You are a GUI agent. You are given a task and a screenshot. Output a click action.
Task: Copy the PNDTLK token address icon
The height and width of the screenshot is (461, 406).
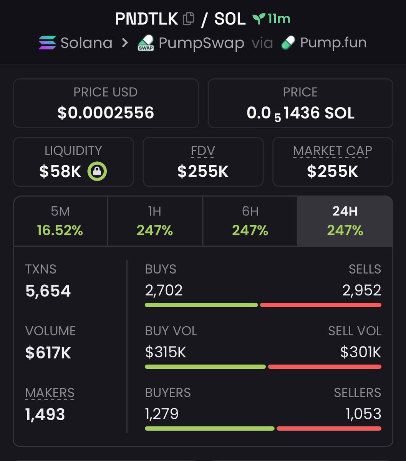click(x=188, y=19)
